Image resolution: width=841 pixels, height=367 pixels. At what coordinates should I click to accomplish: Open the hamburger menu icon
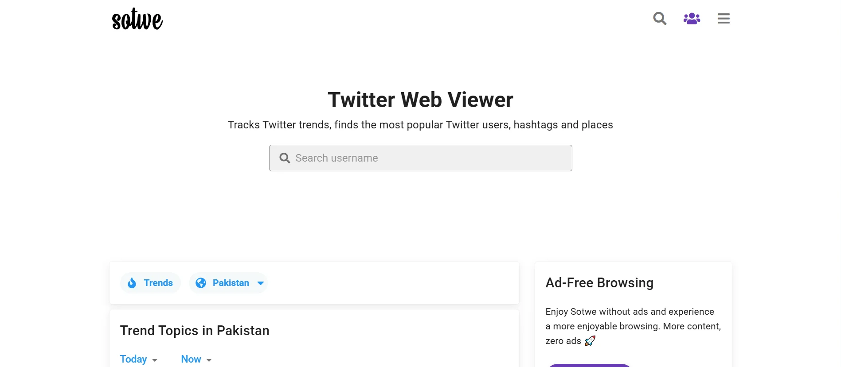point(724,19)
